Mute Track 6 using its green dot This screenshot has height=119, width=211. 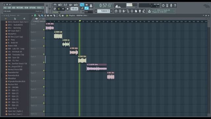(x=44, y=70)
